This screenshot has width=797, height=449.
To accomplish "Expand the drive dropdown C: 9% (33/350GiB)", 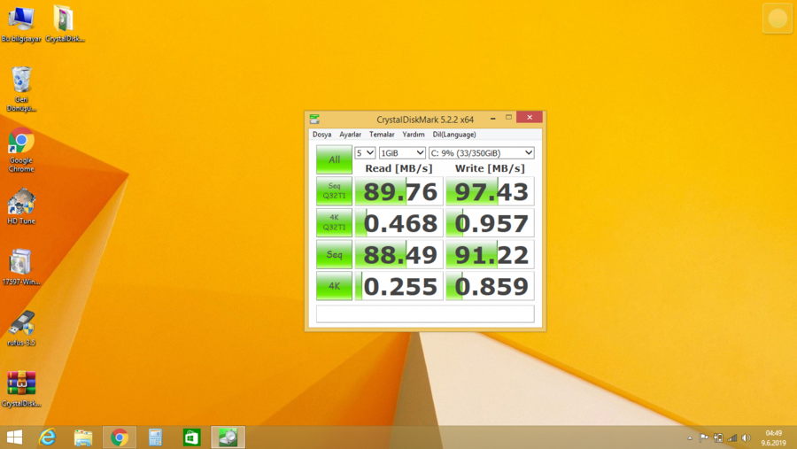I will [x=482, y=152].
